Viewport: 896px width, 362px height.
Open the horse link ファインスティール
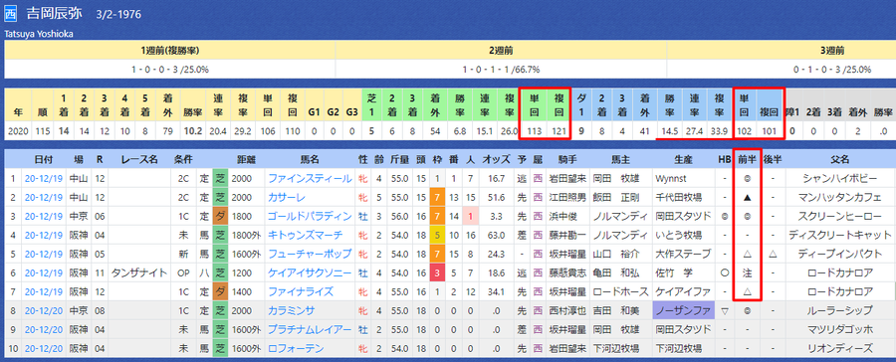pos(310,179)
